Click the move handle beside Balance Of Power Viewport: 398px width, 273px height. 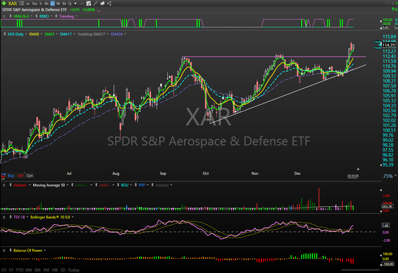[11, 250]
